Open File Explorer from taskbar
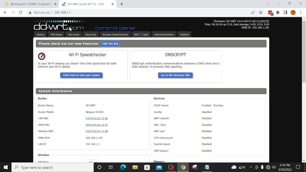 pyautogui.click(x=135, y=168)
